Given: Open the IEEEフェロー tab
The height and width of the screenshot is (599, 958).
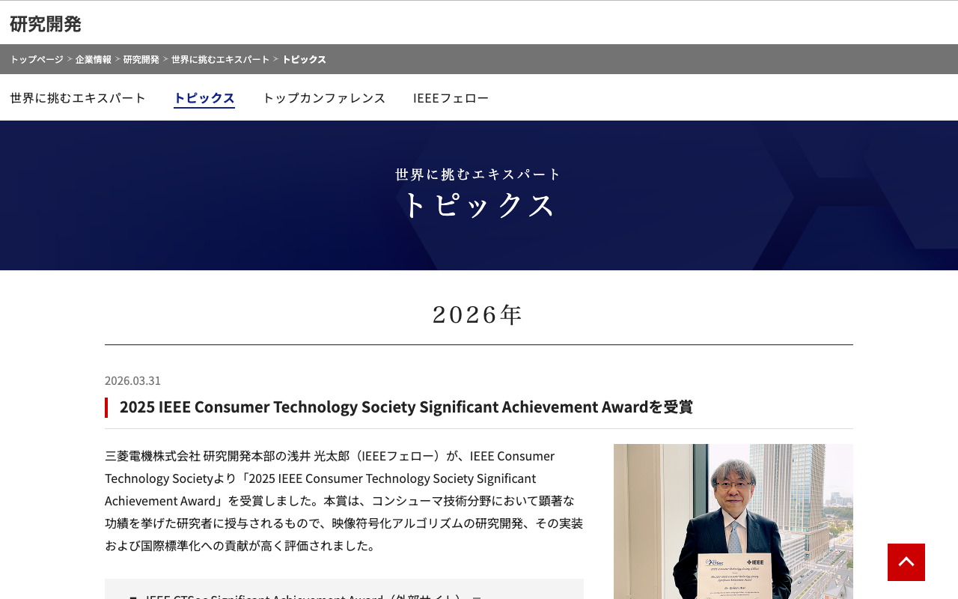Looking at the screenshot, I should [451, 97].
